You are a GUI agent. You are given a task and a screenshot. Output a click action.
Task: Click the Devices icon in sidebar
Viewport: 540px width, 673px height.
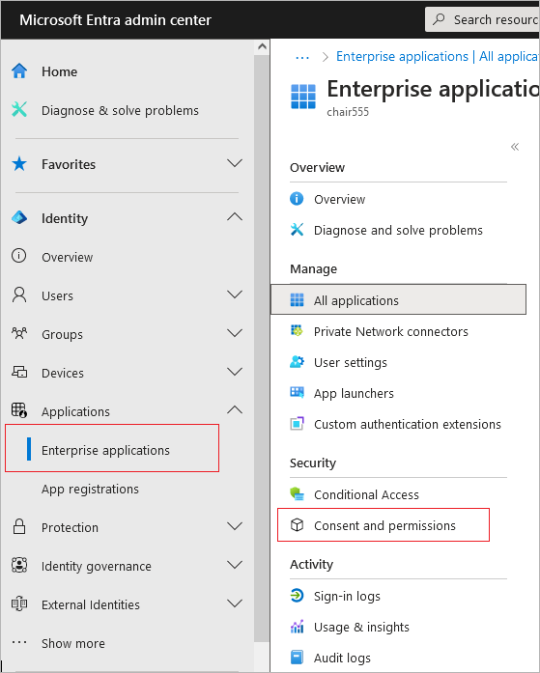coord(19,372)
